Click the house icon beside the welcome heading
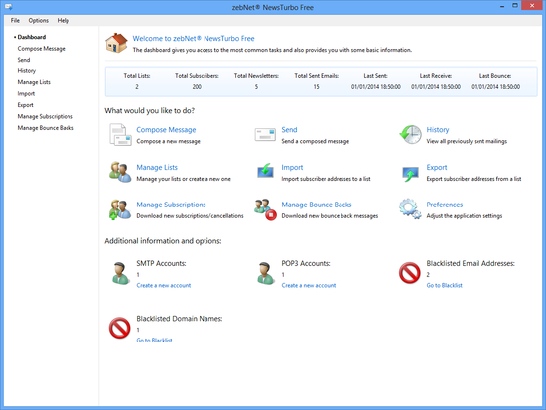546x410 pixels. click(117, 43)
